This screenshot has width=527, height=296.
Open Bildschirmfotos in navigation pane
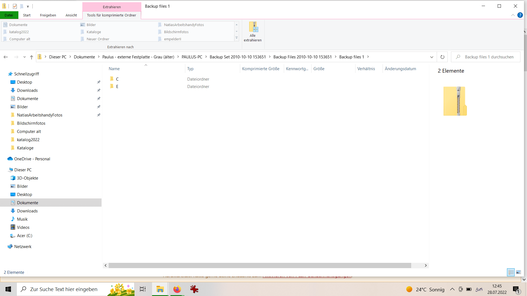31,123
